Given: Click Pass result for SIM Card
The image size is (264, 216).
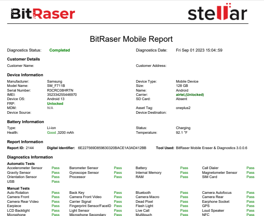Looking at the screenshot, I should (250, 177).
